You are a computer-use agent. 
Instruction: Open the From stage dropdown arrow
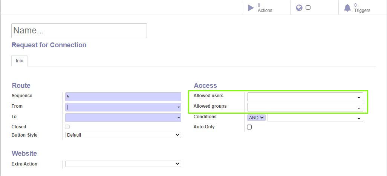[179, 107]
